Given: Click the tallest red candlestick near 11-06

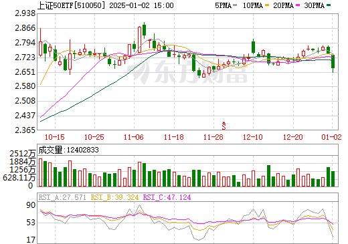Looking at the screenshot, I should point(140,39).
